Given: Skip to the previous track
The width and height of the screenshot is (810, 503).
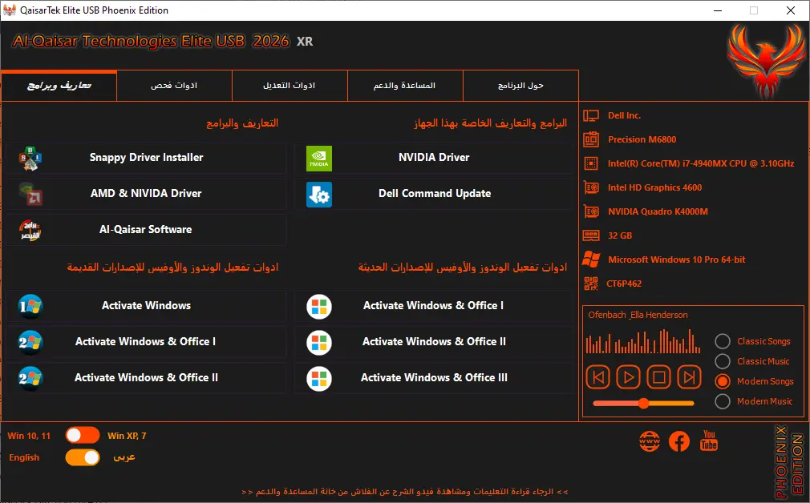Looking at the screenshot, I should pyautogui.click(x=598, y=377).
